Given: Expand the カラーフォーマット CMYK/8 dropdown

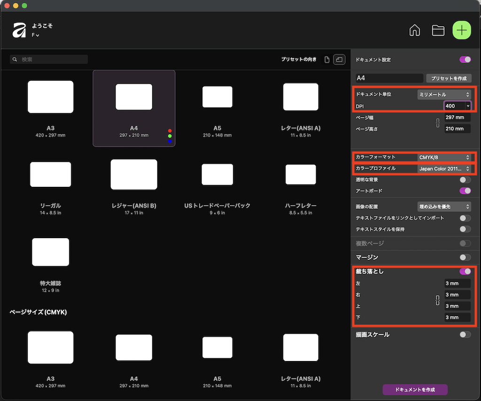Looking at the screenshot, I should [444, 157].
